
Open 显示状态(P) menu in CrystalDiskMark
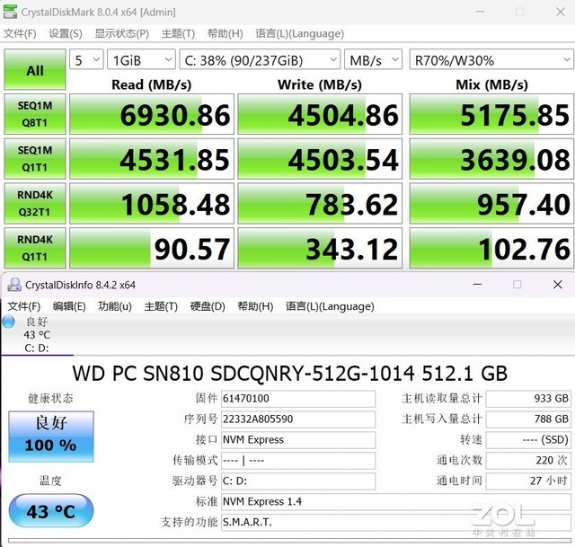[122, 34]
